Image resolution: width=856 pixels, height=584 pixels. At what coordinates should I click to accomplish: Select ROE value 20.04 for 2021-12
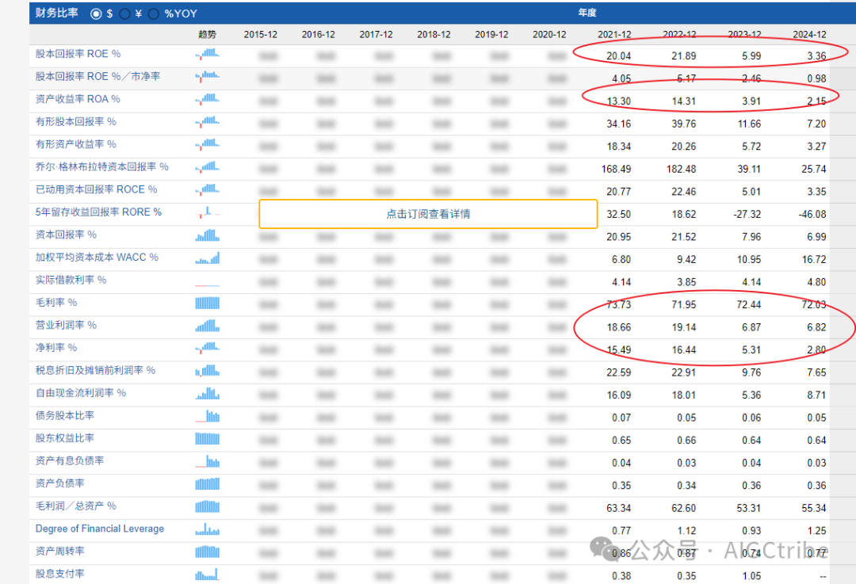pyautogui.click(x=618, y=56)
